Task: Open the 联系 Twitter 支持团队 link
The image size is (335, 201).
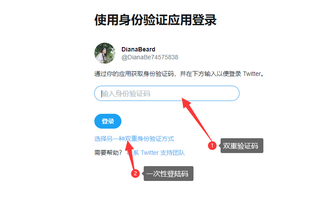Action: pyautogui.click(x=155, y=153)
